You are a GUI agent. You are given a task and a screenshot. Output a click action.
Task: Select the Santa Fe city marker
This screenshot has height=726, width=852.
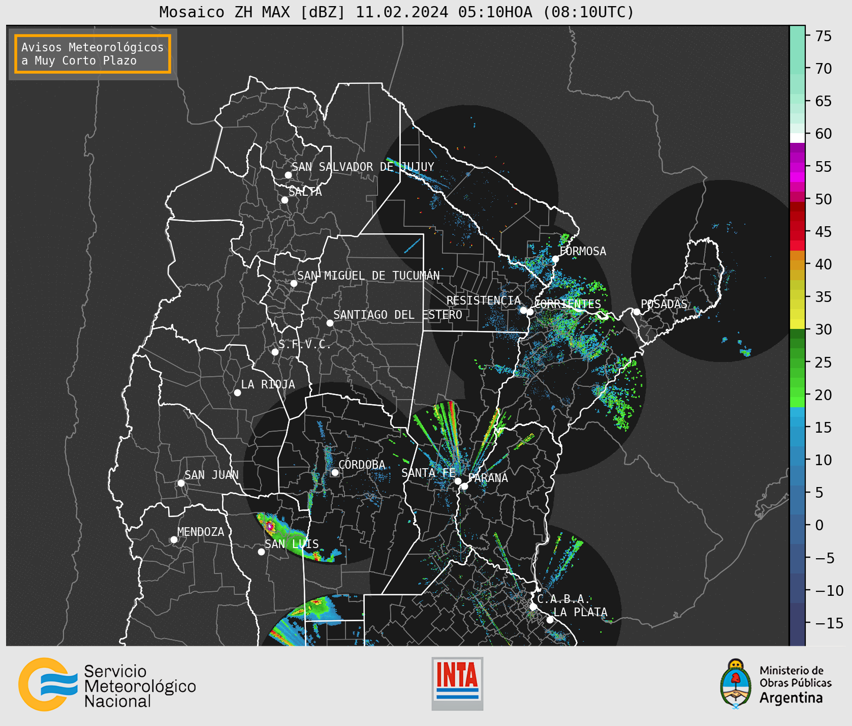(458, 481)
